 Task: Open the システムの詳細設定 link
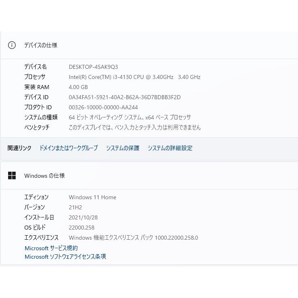coord(170,148)
